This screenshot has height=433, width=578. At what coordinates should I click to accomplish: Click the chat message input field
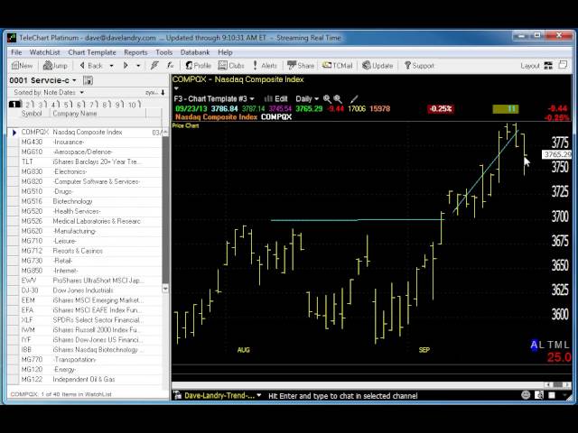pos(392,396)
